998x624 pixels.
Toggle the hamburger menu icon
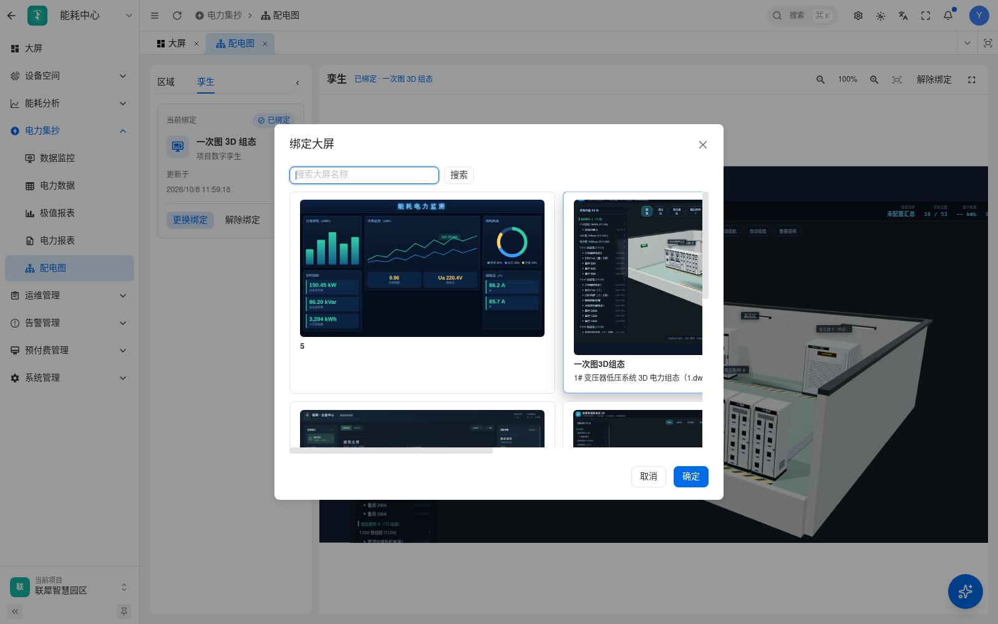click(155, 16)
